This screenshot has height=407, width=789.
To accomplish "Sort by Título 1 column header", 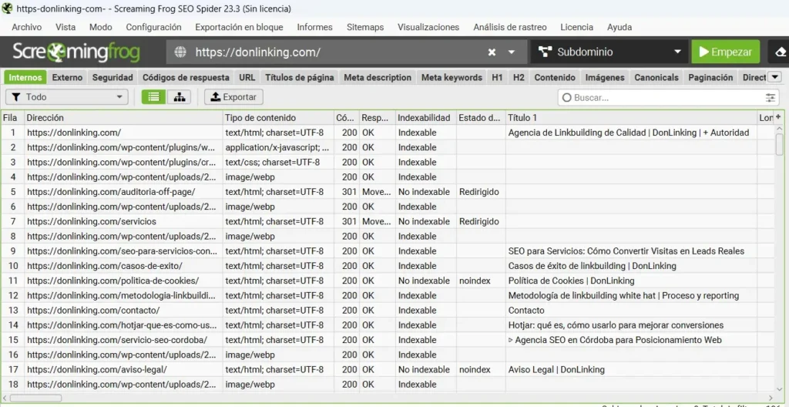I will tap(631, 117).
